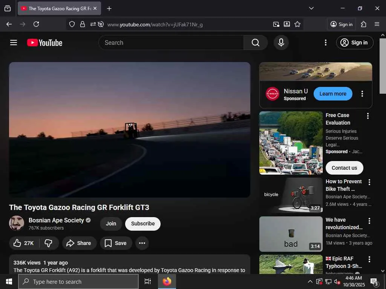The height and width of the screenshot is (289, 386).
Task: Open options for Bike Theft video
Action: click(369, 182)
